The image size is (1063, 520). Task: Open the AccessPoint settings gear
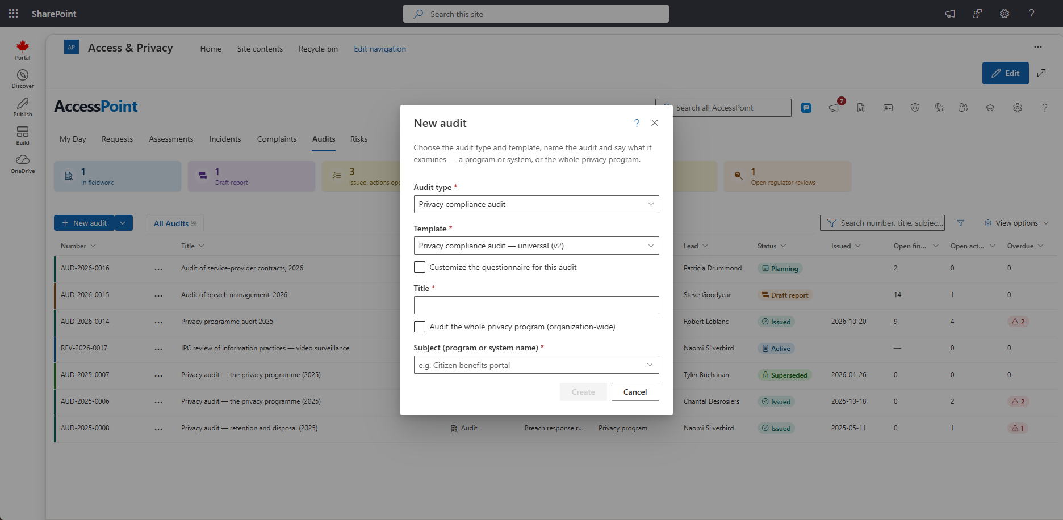point(1018,108)
